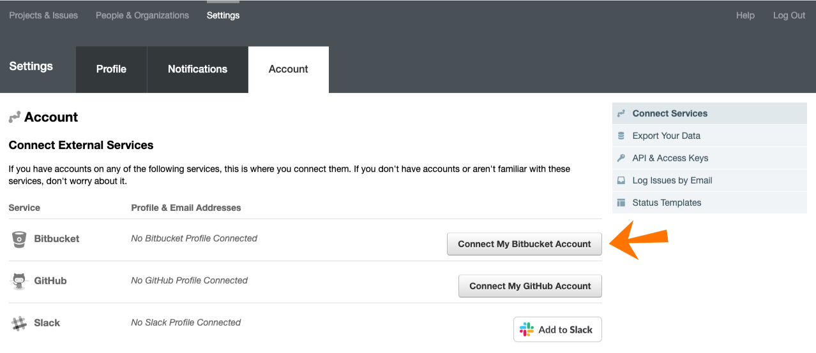Click the GitHub octocat icon
Image resolution: width=816 pixels, height=353 pixels.
pos(19,281)
